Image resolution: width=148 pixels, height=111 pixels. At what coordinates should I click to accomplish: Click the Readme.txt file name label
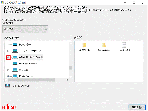(124, 50)
